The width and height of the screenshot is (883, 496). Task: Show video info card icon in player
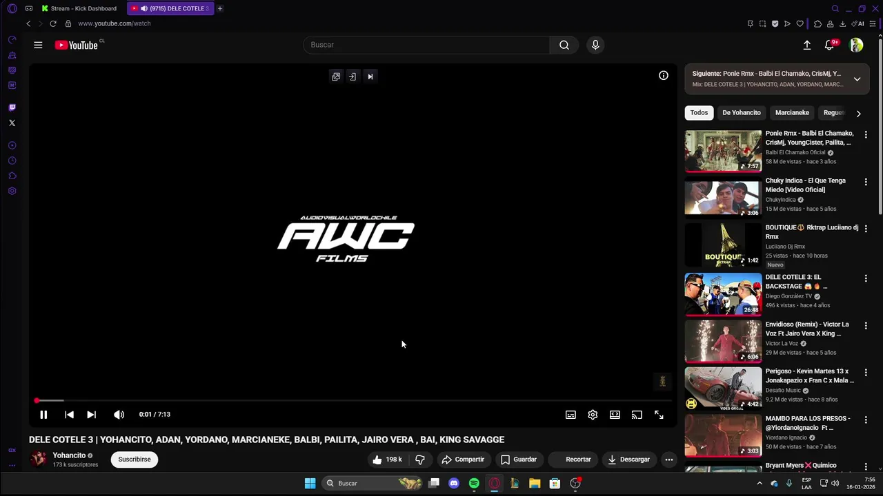(x=664, y=76)
